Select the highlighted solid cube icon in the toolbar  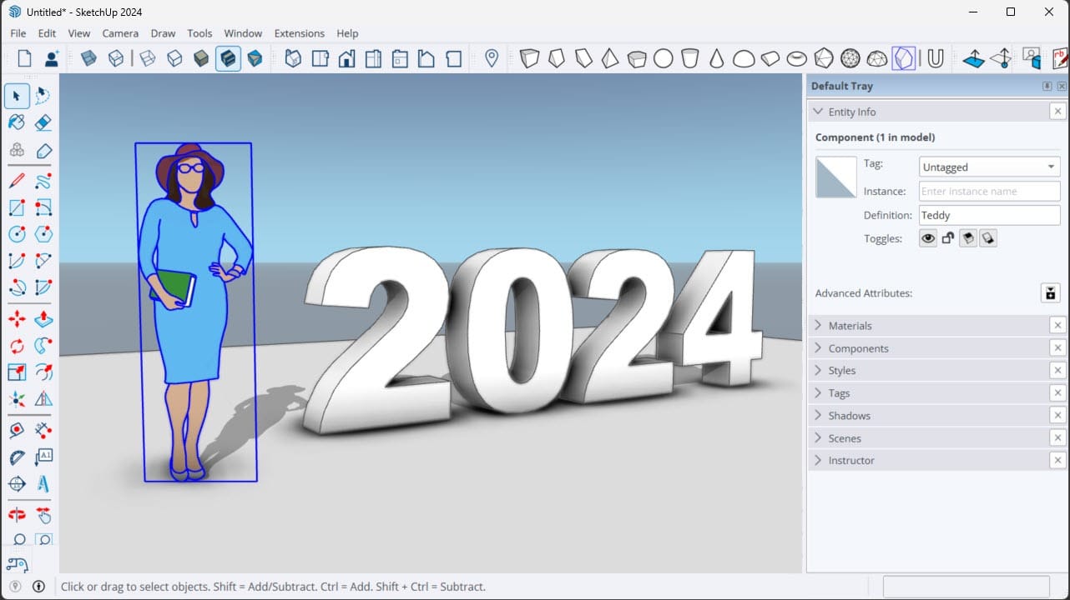[x=228, y=58]
